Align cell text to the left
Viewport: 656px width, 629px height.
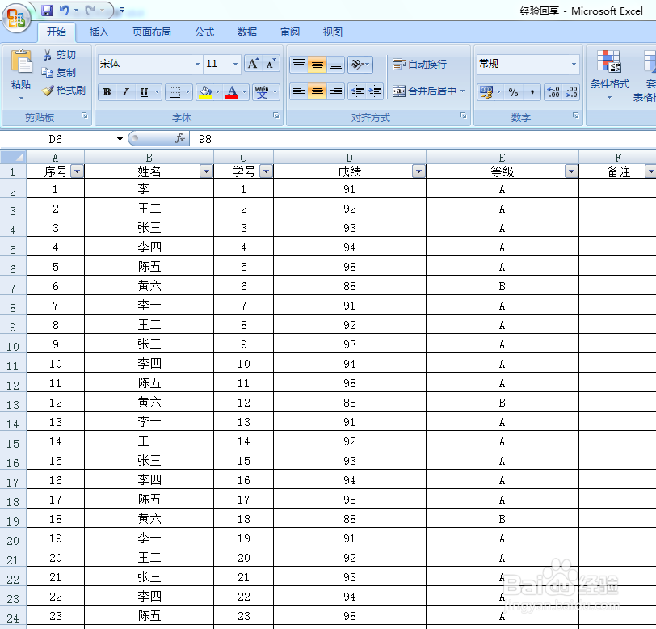(299, 91)
